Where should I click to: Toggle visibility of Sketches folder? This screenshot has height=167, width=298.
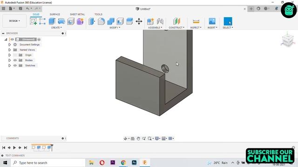15,65
